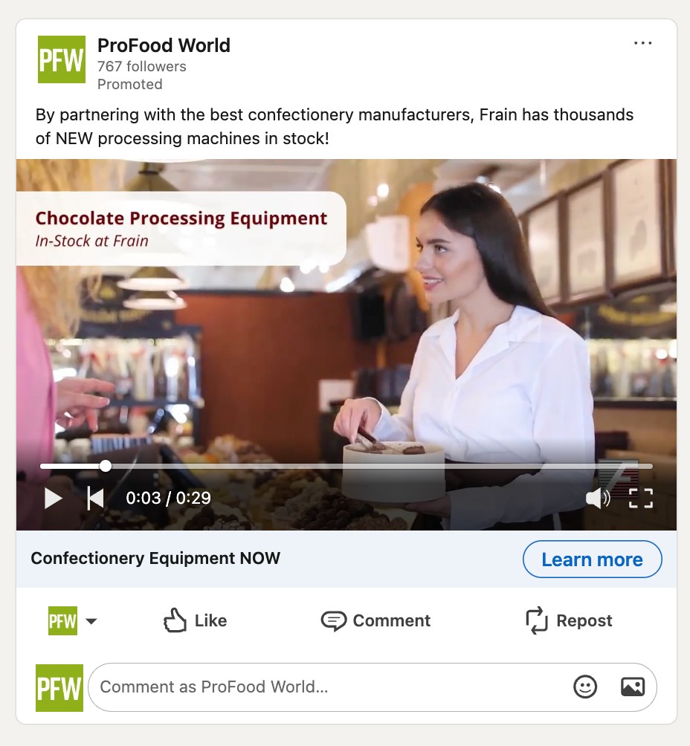690x746 pixels.
Task: Open the emoji picker
Action: pos(584,687)
